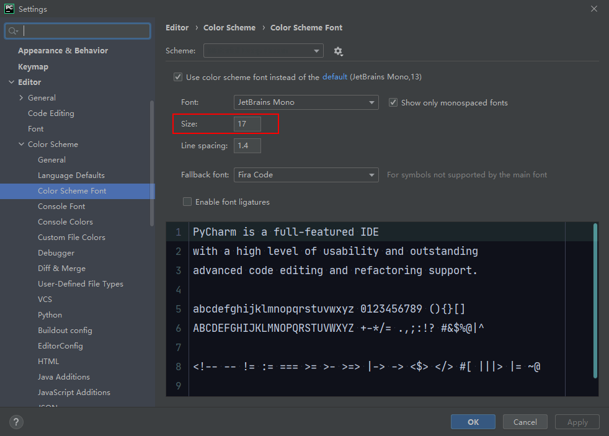Image resolution: width=609 pixels, height=436 pixels.
Task: Toggle Show only monospaced fonts checkbox
Action: pyautogui.click(x=393, y=102)
